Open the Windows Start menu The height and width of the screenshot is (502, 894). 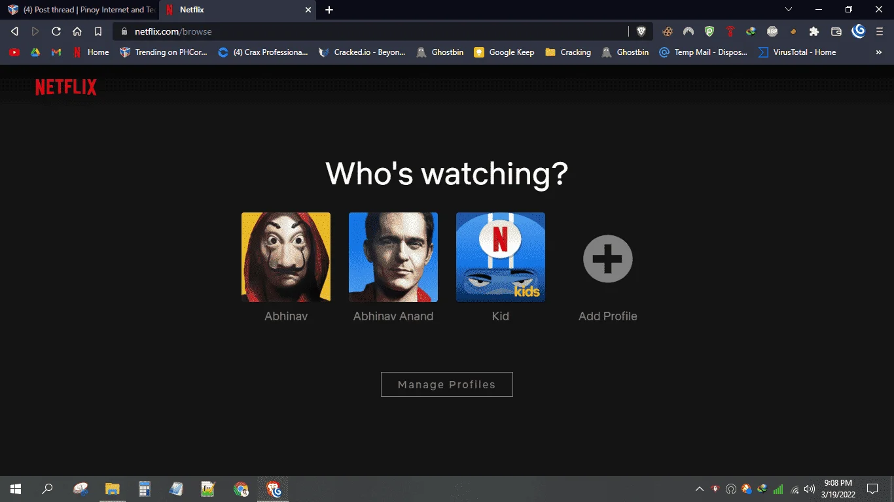click(x=16, y=489)
